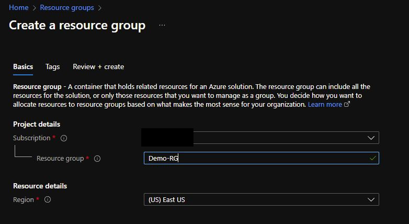This screenshot has height=224, width=409.
Task: Expand the Region dropdown chevron
Action: click(371, 200)
